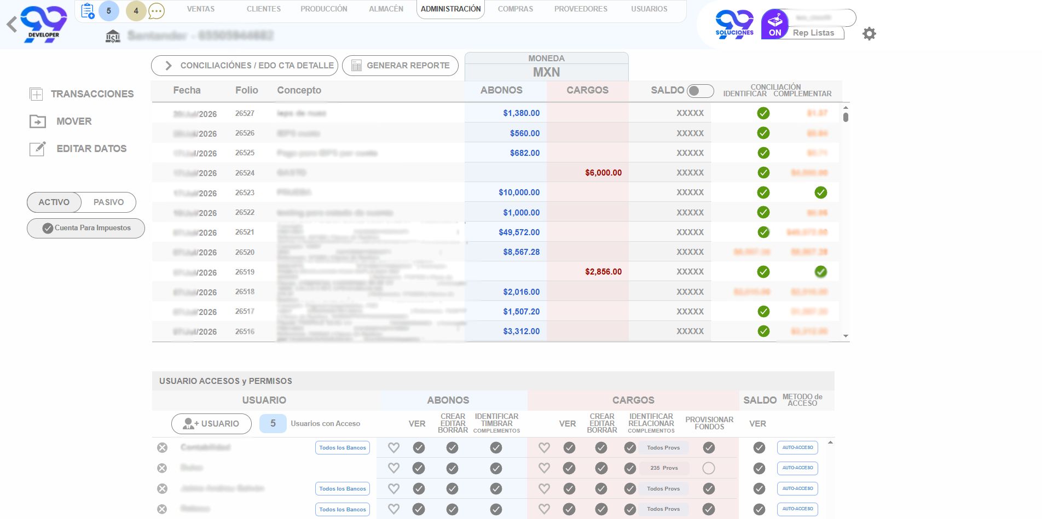The height and width of the screenshot is (519, 1042).
Task: Open the clipboard tasks icon
Action: 88,11
